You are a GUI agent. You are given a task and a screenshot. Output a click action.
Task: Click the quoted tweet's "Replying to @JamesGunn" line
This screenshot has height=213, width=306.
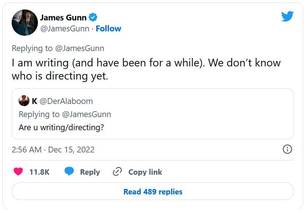[x=65, y=114]
